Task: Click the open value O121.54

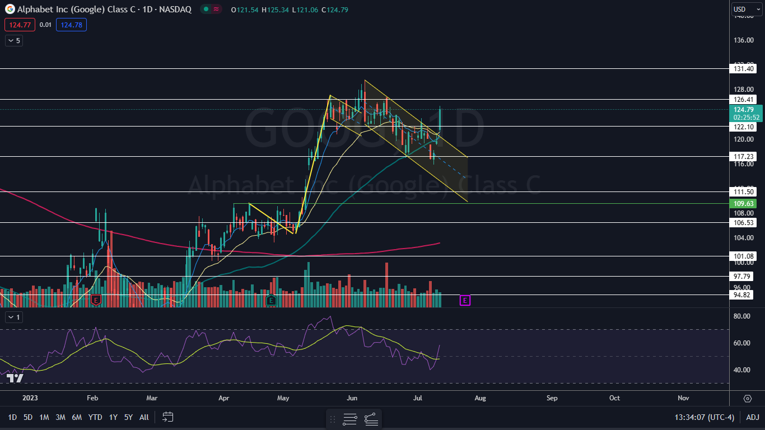Action: [x=245, y=10]
